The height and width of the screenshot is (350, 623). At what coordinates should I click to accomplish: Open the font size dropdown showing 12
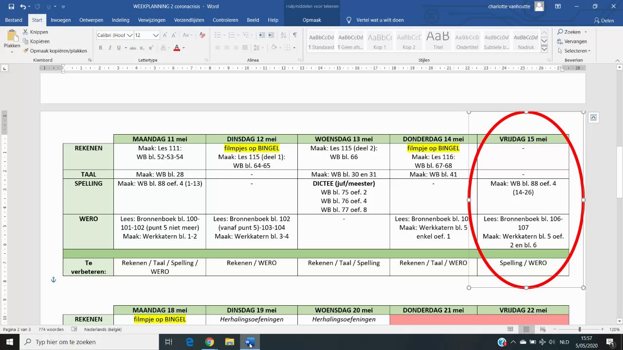pyautogui.click(x=156, y=35)
